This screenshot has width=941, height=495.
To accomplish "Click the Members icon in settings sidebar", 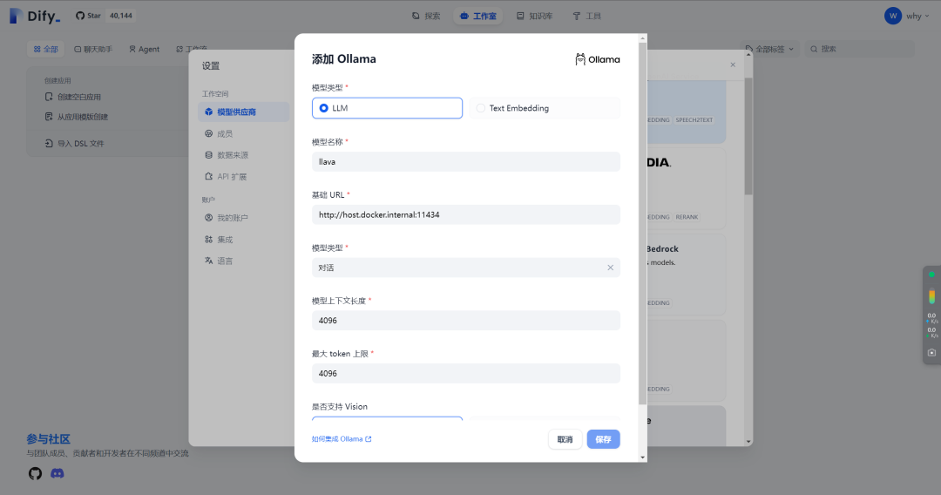I will [x=209, y=134].
